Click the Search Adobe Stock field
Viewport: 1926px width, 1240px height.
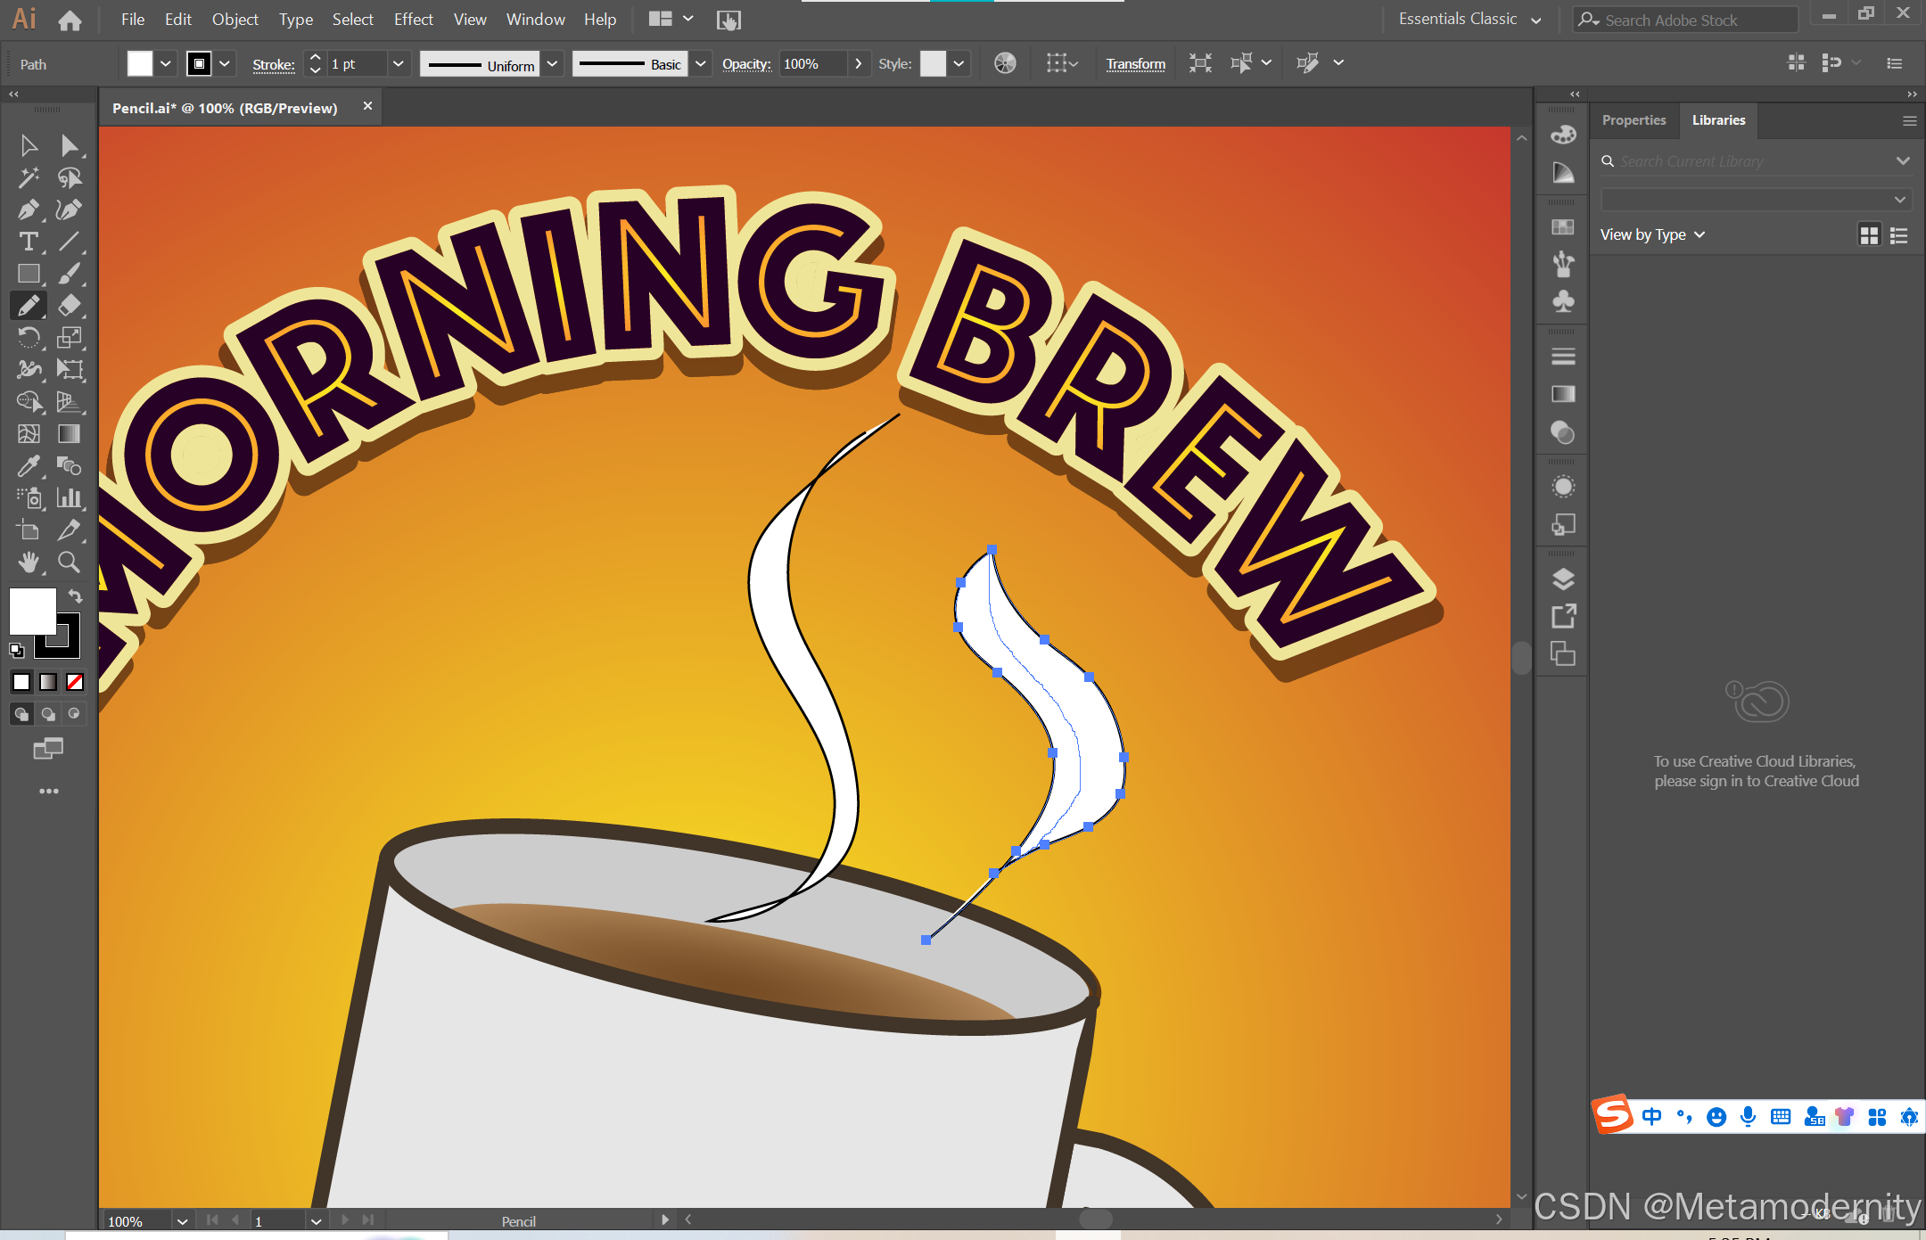(1685, 20)
